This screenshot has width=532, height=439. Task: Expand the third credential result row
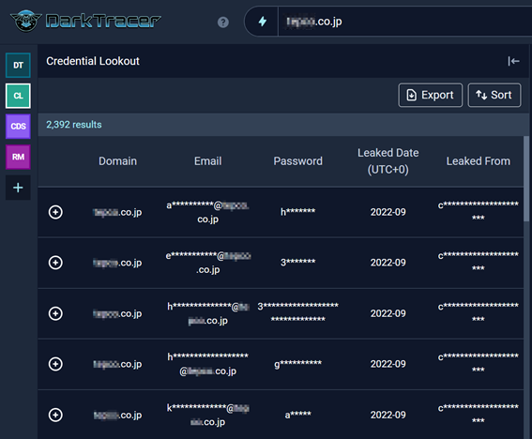(x=55, y=313)
